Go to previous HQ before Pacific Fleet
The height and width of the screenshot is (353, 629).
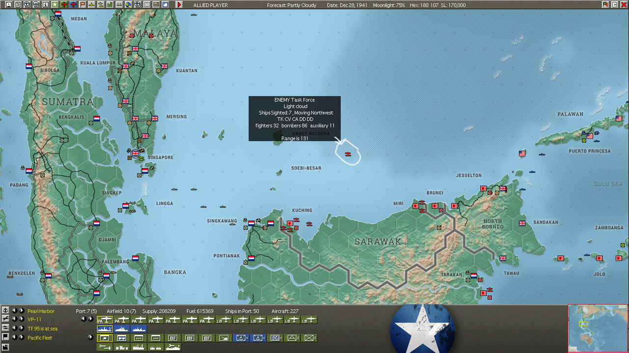coord(14,337)
